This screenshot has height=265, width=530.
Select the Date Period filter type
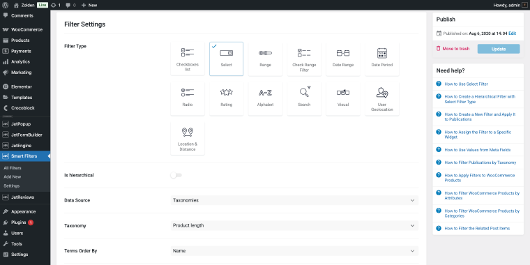(x=382, y=59)
